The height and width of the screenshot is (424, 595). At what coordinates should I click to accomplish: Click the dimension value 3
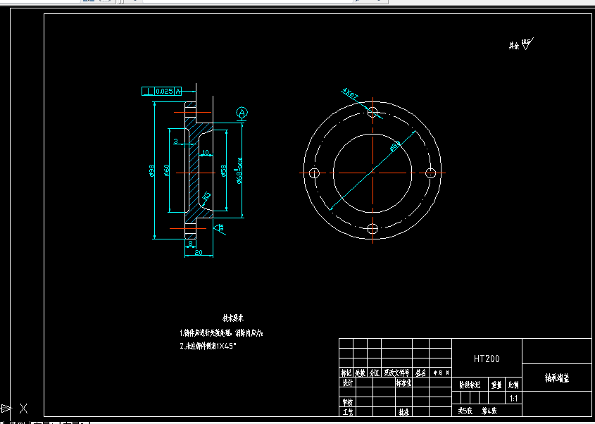(x=176, y=141)
